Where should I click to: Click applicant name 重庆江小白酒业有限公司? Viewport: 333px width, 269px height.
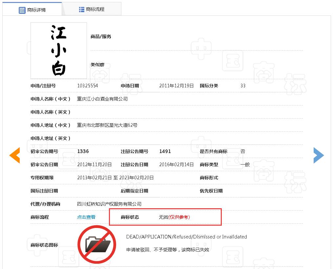102,99
